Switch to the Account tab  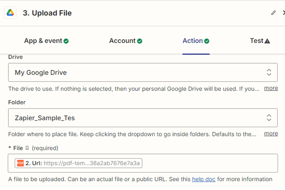point(122,41)
